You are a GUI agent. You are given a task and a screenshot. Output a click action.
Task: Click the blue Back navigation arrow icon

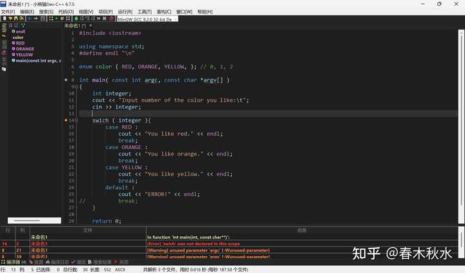[29, 18]
